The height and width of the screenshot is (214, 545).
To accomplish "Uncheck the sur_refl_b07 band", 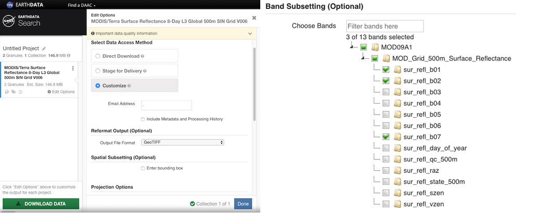I will pyautogui.click(x=386, y=137).
